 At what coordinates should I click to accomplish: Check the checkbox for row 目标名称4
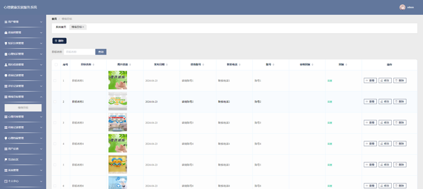55,144
